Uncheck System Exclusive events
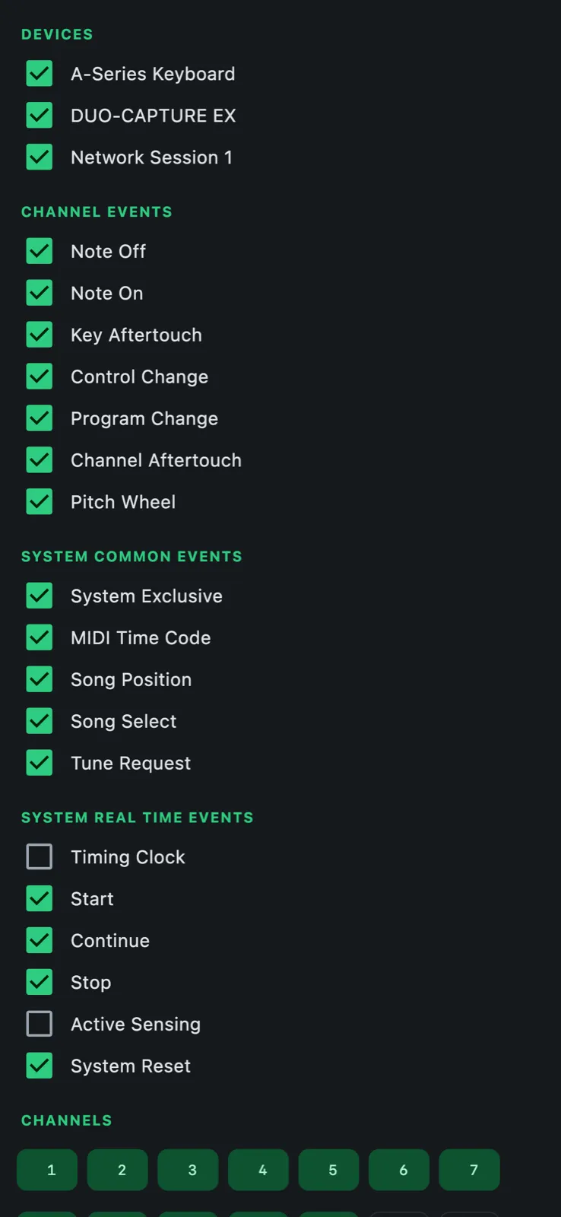This screenshot has width=561, height=1217. click(x=40, y=596)
